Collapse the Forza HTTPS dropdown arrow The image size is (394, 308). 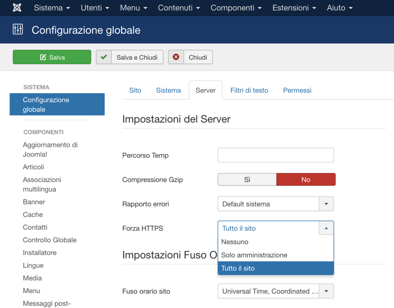tap(326, 228)
